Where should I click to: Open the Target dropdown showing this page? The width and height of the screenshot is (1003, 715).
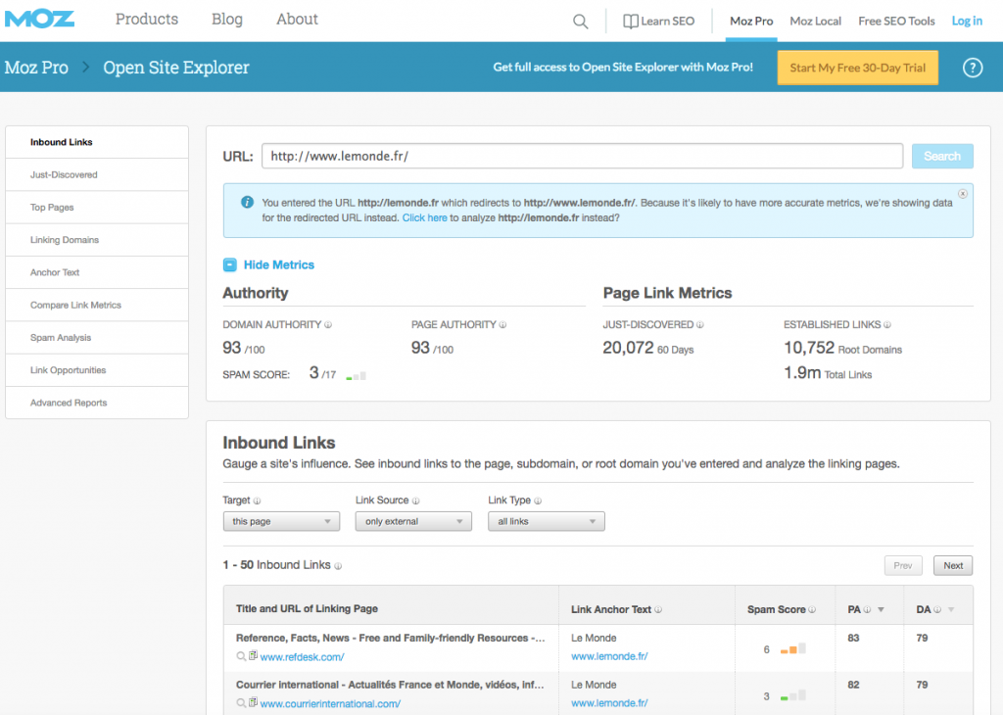click(281, 521)
